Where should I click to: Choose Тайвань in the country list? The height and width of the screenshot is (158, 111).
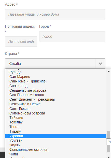pos(56,118)
